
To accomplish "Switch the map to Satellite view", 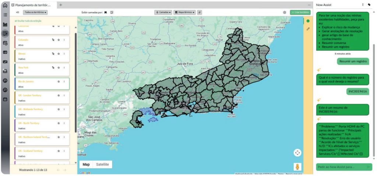I will click(x=102, y=165).
